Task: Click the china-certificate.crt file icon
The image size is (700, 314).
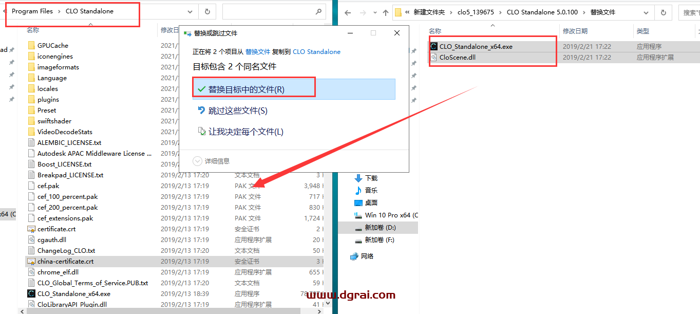Action: coord(31,261)
